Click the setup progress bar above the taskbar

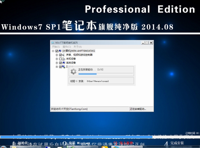tap(100, 137)
